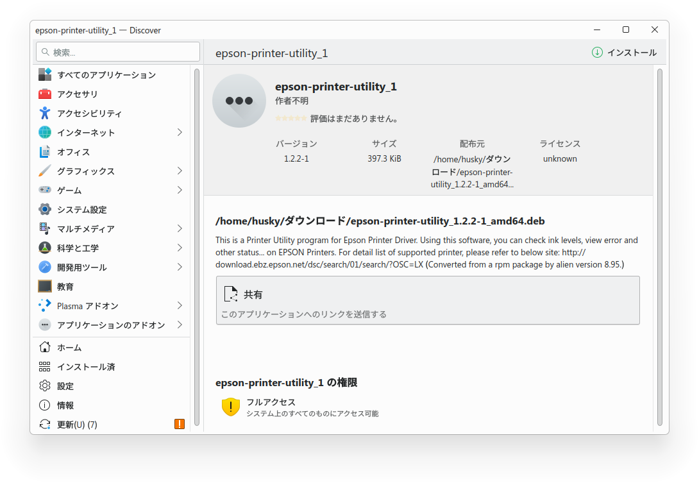Open 更新(U) (7) updates label
The width and height of the screenshot is (699, 483).
[x=77, y=425]
